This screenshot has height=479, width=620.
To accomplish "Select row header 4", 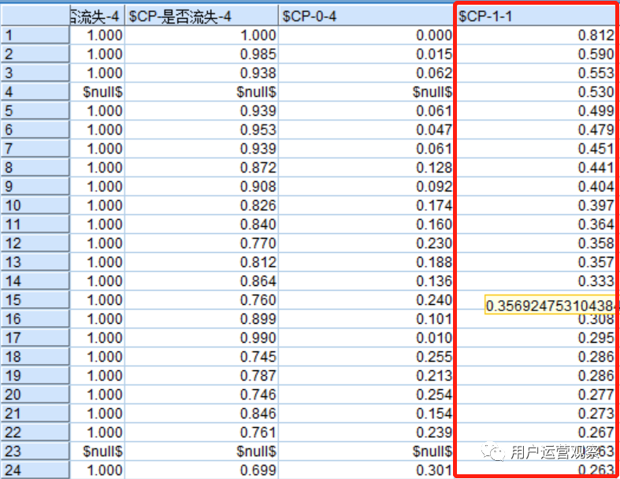I will (x=35, y=92).
